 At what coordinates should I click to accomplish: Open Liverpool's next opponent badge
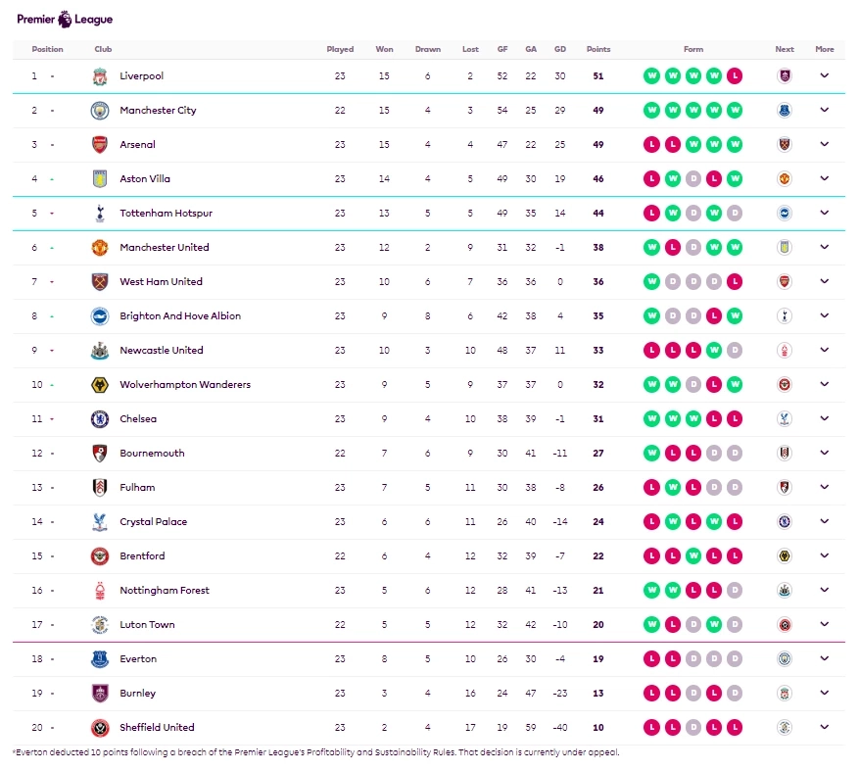pos(784,76)
